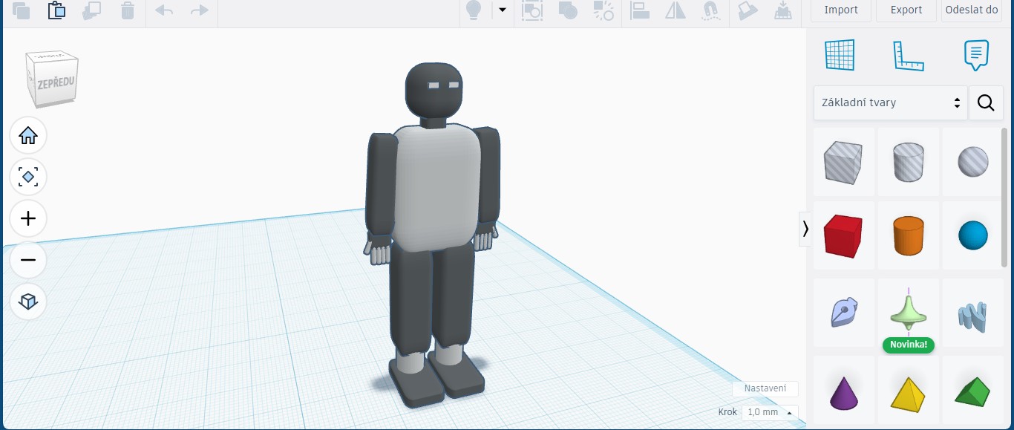Click the Redo arrow

click(199, 10)
